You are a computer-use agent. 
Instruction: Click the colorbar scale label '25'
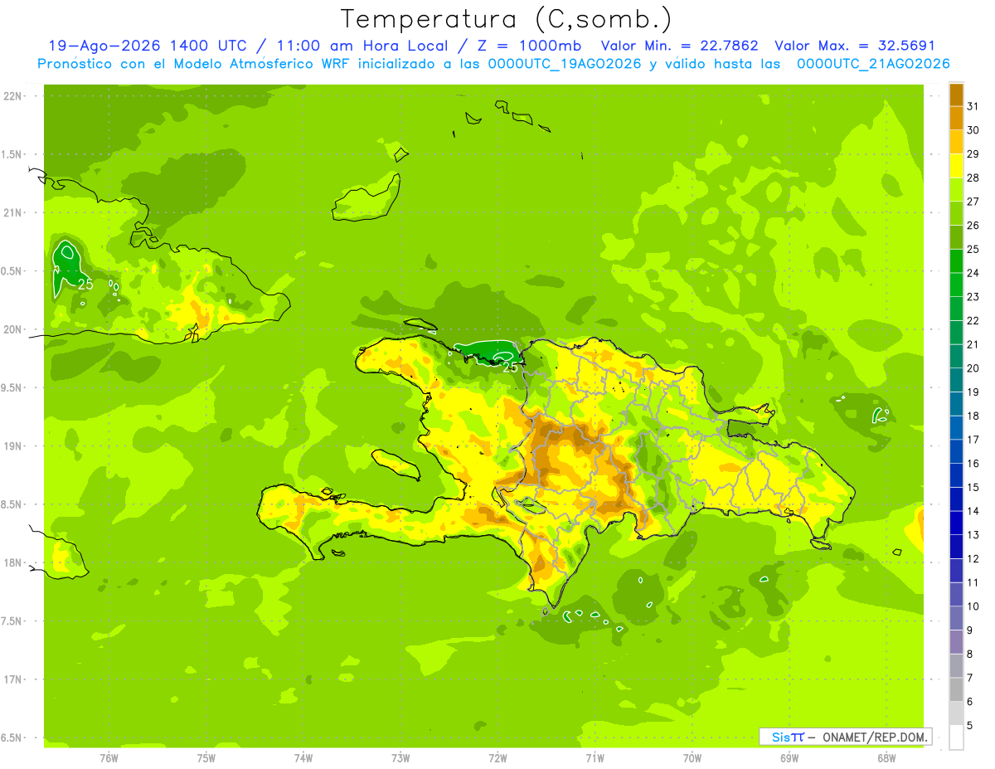click(973, 249)
